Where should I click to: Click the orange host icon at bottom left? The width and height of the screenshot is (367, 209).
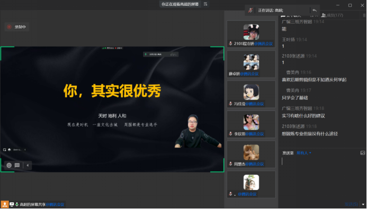(x=4, y=204)
